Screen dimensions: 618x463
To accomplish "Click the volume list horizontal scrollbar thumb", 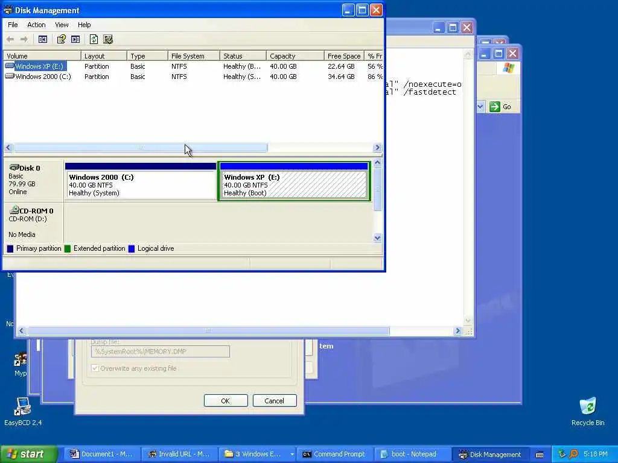I will [141, 148].
